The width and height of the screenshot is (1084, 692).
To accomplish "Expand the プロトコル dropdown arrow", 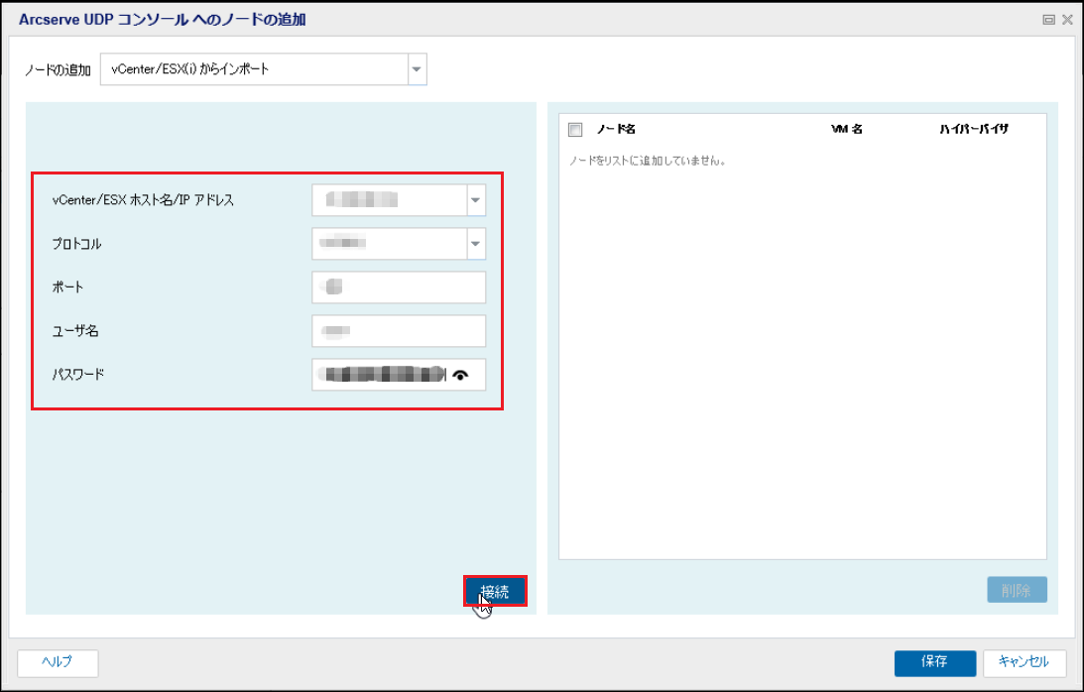I will pyautogui.click(x=476, y=244).
